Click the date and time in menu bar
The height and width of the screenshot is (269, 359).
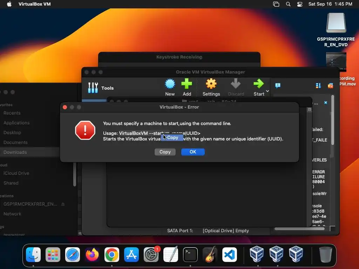(x=330, y=4)
